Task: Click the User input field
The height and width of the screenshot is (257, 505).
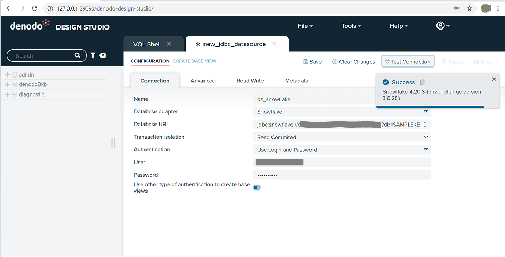Action: click(342, 162)
